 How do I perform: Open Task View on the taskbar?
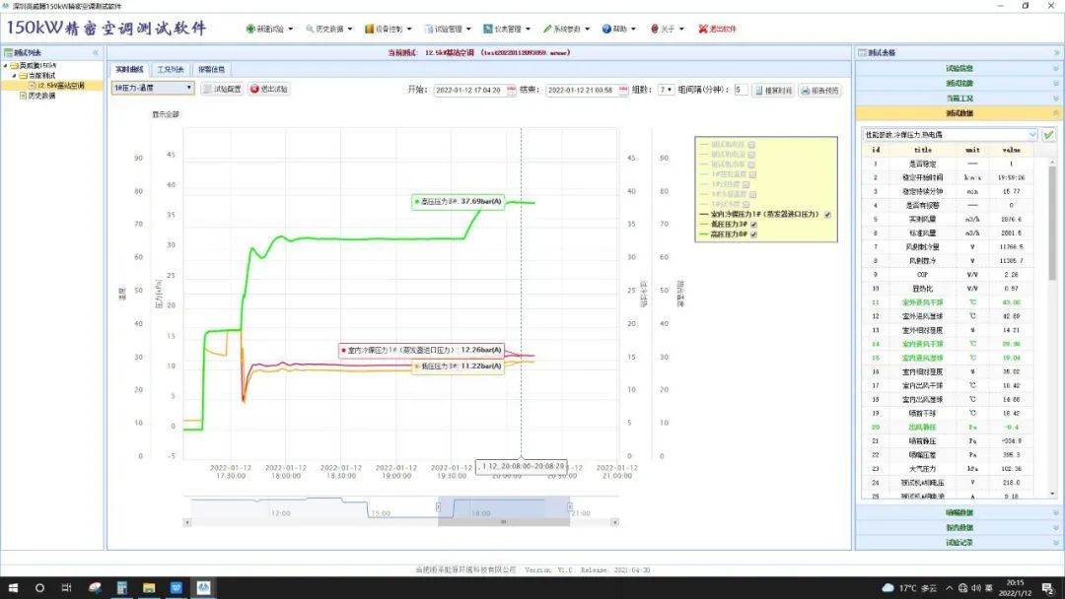[x=66, y=588]
